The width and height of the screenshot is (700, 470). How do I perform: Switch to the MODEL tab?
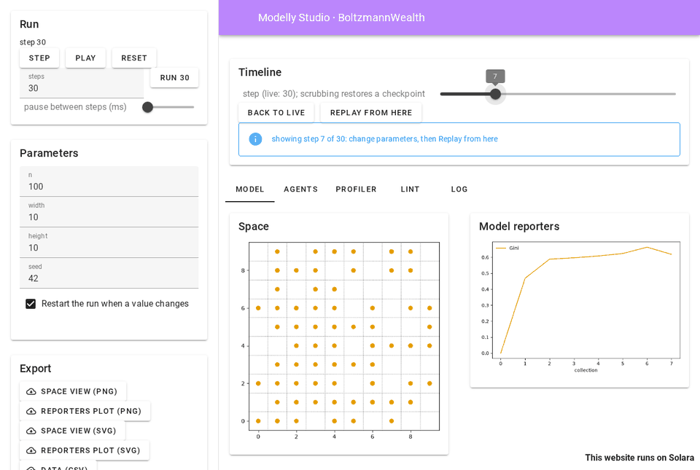[249, 189]
